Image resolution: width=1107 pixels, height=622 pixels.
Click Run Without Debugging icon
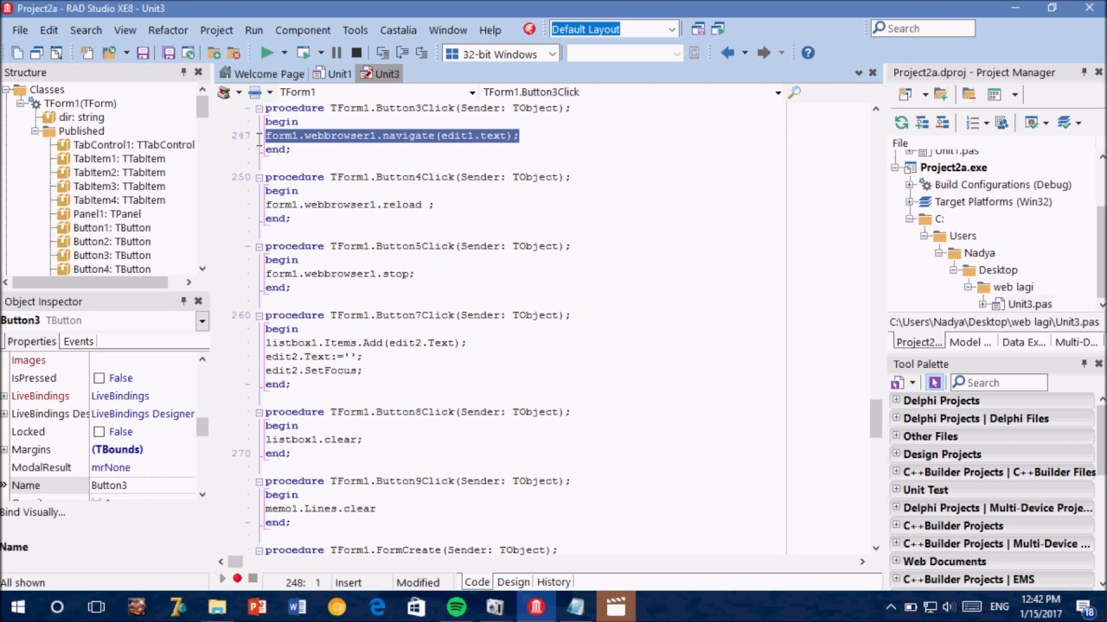pos(304,53)
